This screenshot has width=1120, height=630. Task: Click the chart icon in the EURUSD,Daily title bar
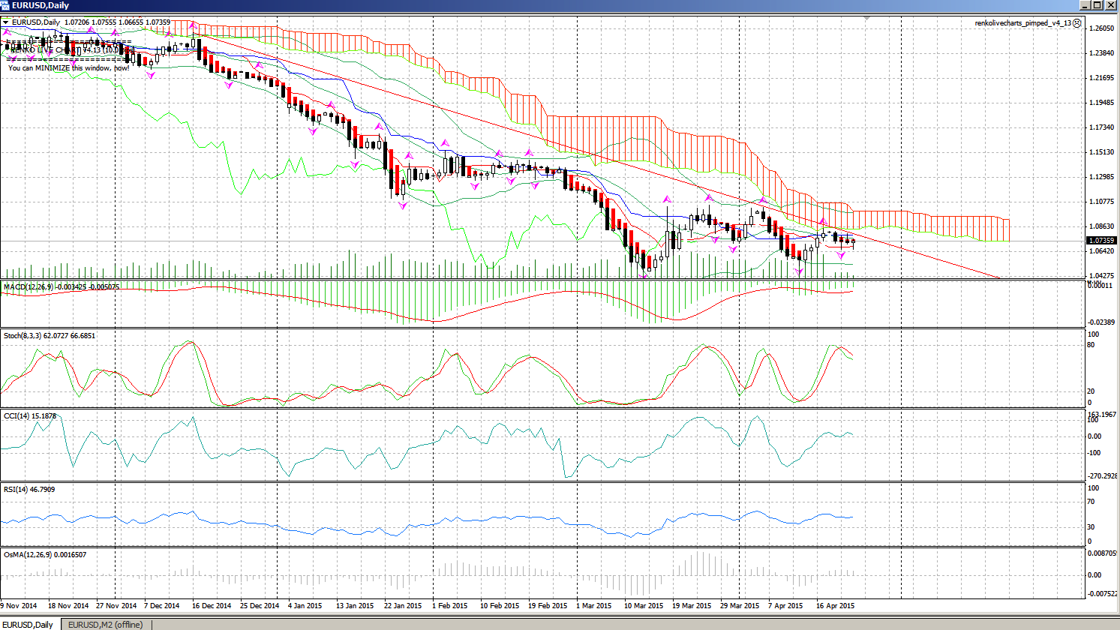click(5, 5)
